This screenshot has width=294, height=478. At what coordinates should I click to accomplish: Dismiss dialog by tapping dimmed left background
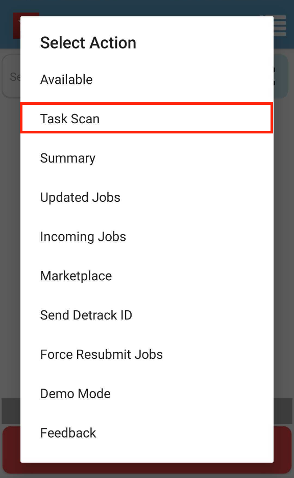point(10,244)
